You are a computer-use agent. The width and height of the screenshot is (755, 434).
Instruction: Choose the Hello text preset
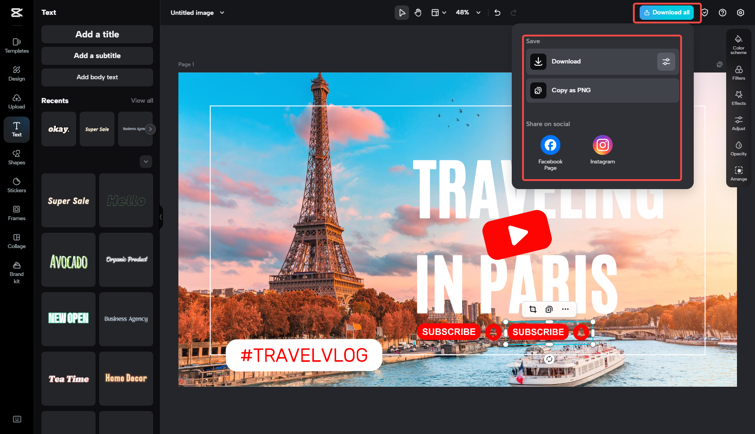pyautogui.click(x=126, y=200)
